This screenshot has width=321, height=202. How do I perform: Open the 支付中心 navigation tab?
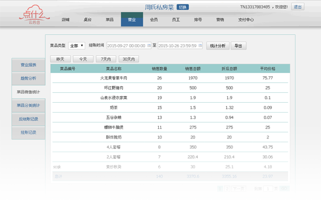(x=246, y=20)
